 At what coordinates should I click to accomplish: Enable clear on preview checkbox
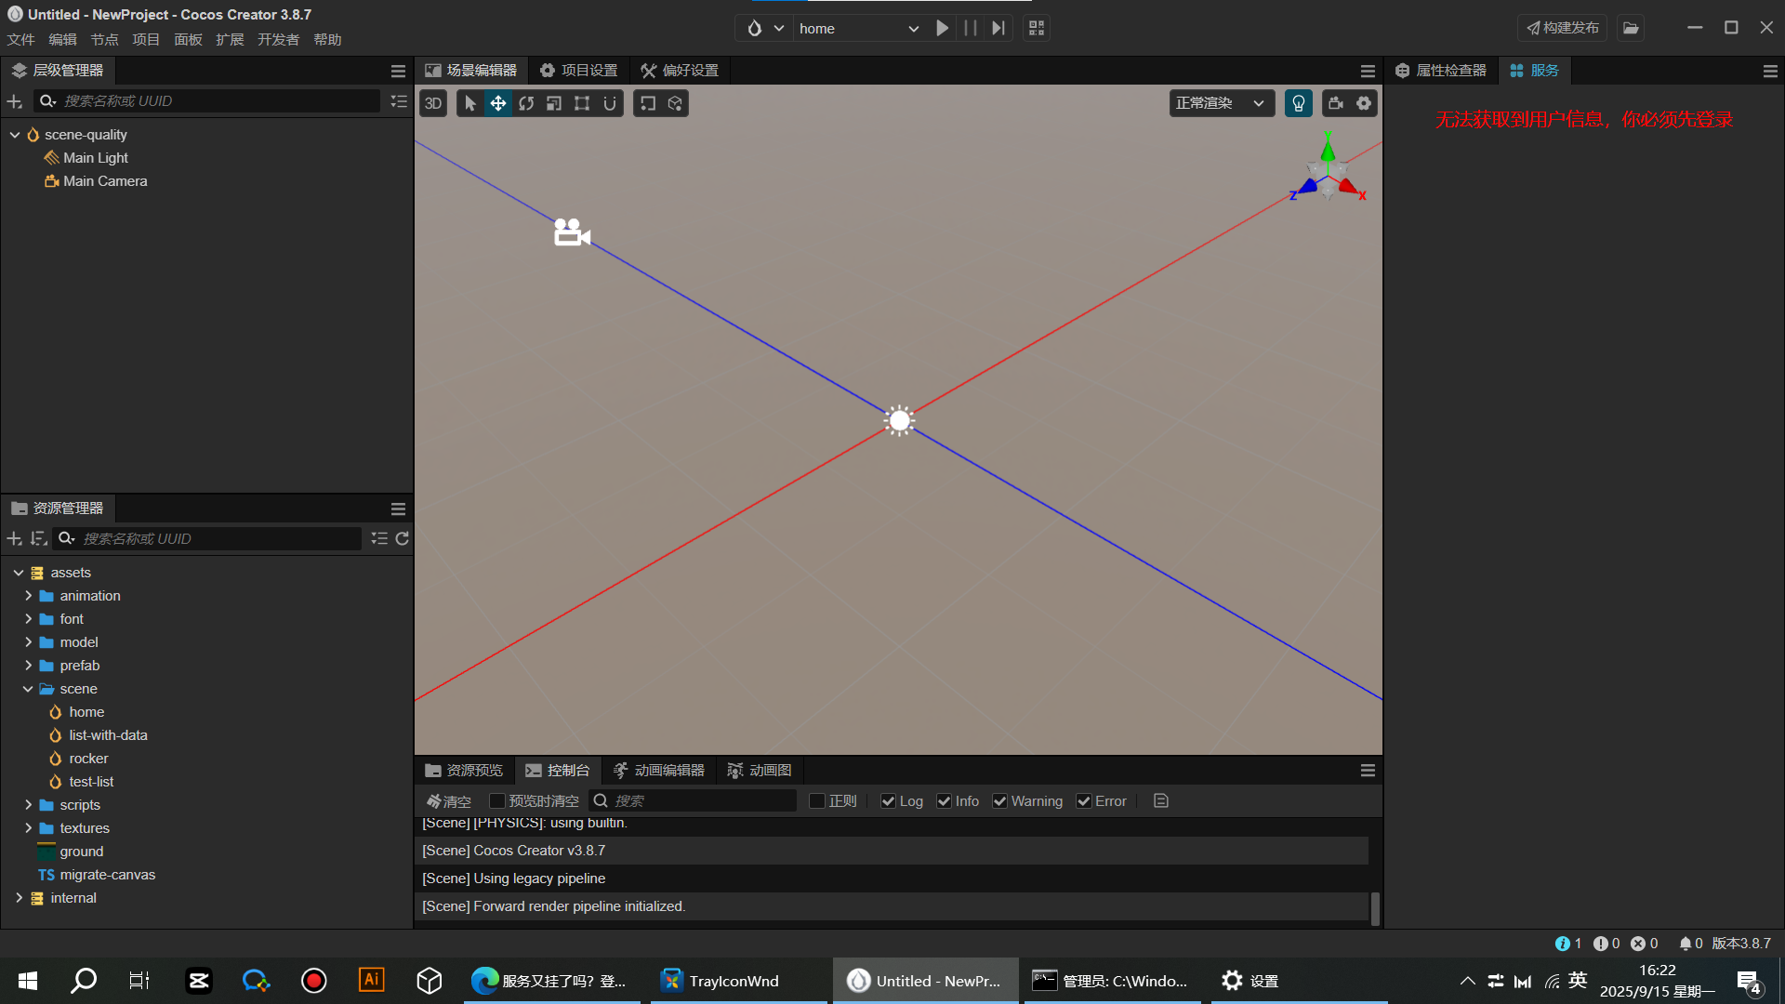point(497,801)
